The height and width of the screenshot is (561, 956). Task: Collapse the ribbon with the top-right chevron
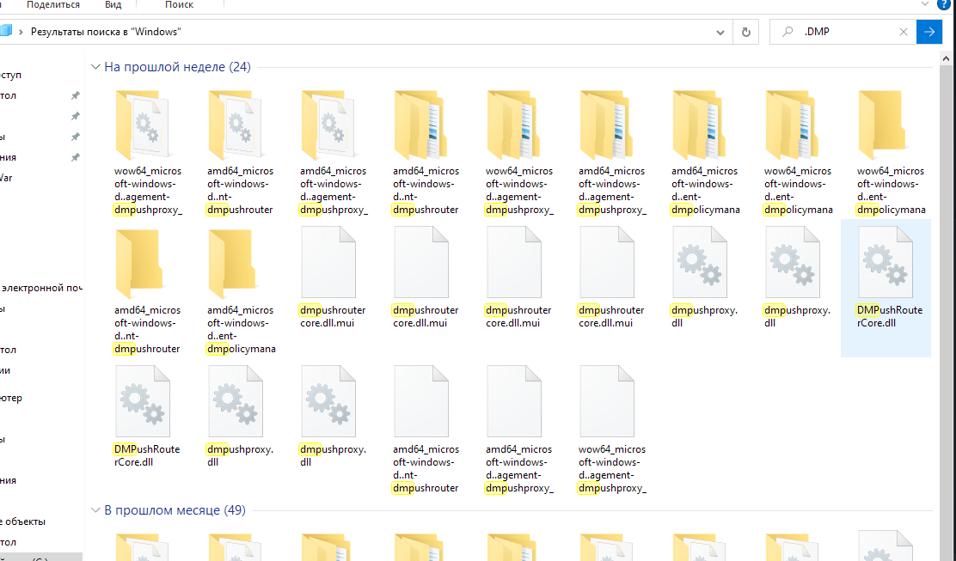click(x=925, y=3)
